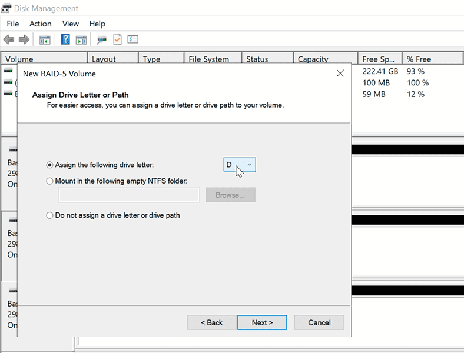464x353 pixels.
Task: Open the Help question mark icon
Action: click(x=65, y=39)
